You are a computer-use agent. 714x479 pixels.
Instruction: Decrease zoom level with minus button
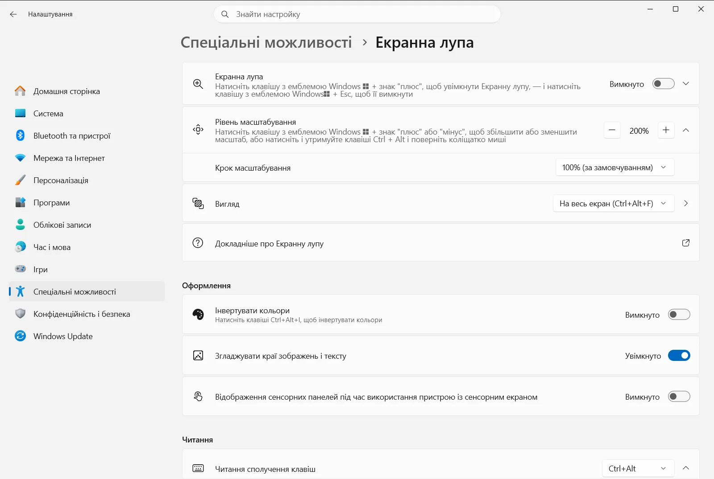pos(612,130)
